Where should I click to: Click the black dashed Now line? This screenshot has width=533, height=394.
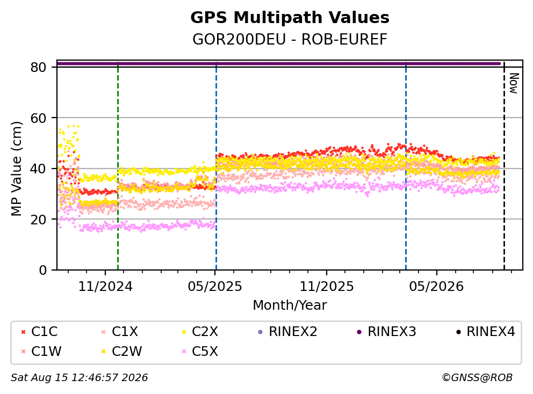(x=504, y=166)
